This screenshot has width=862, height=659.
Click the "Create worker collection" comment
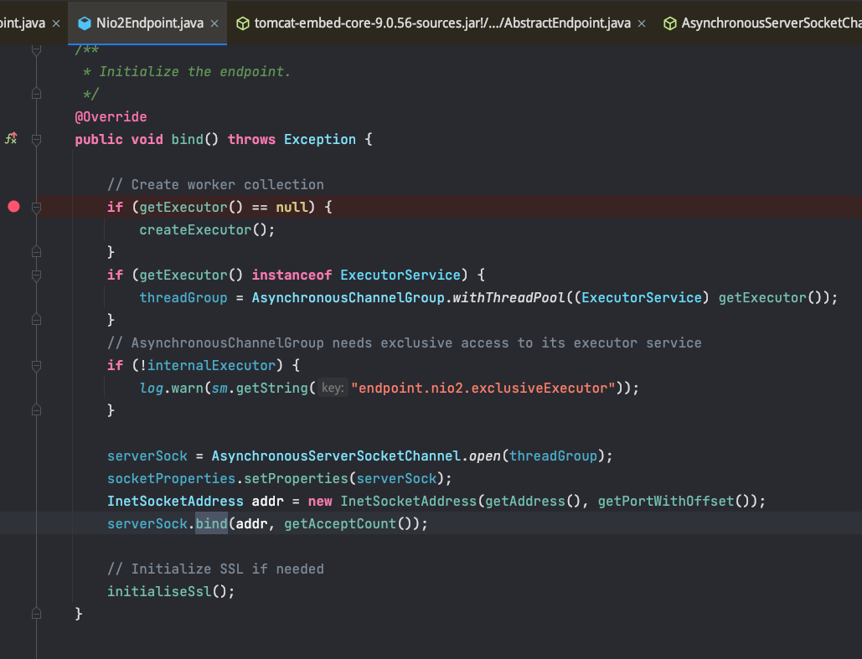click(x=215, y=185)
